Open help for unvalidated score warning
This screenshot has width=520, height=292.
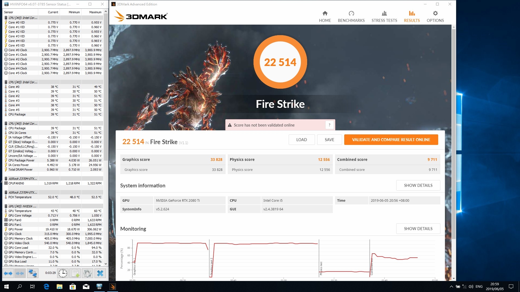[329, 125]
